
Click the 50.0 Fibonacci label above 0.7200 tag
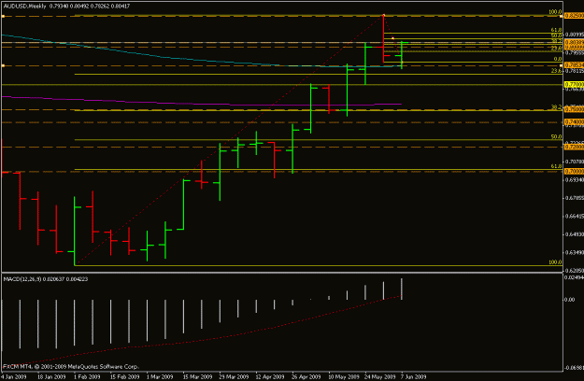pyautogui.click(x=556, y=137)
